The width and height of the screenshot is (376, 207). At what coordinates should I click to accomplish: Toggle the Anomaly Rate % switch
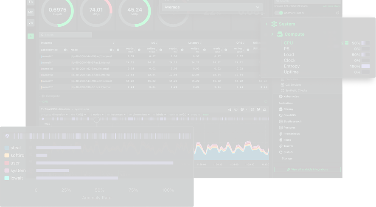(279, 13)
